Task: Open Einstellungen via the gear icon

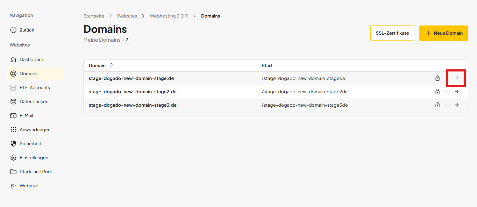Action: [13, 157]
